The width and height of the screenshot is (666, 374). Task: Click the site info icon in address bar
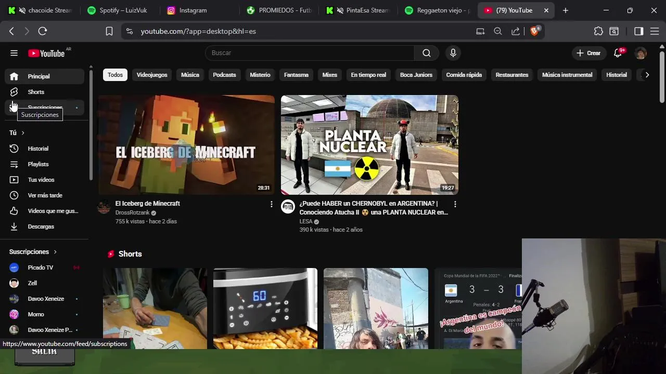click(130, 31)
